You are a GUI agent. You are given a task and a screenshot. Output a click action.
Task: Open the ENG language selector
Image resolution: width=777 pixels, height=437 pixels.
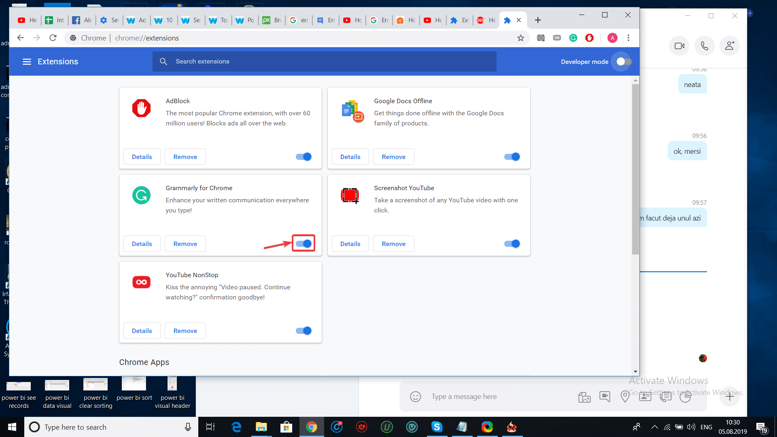706,427
